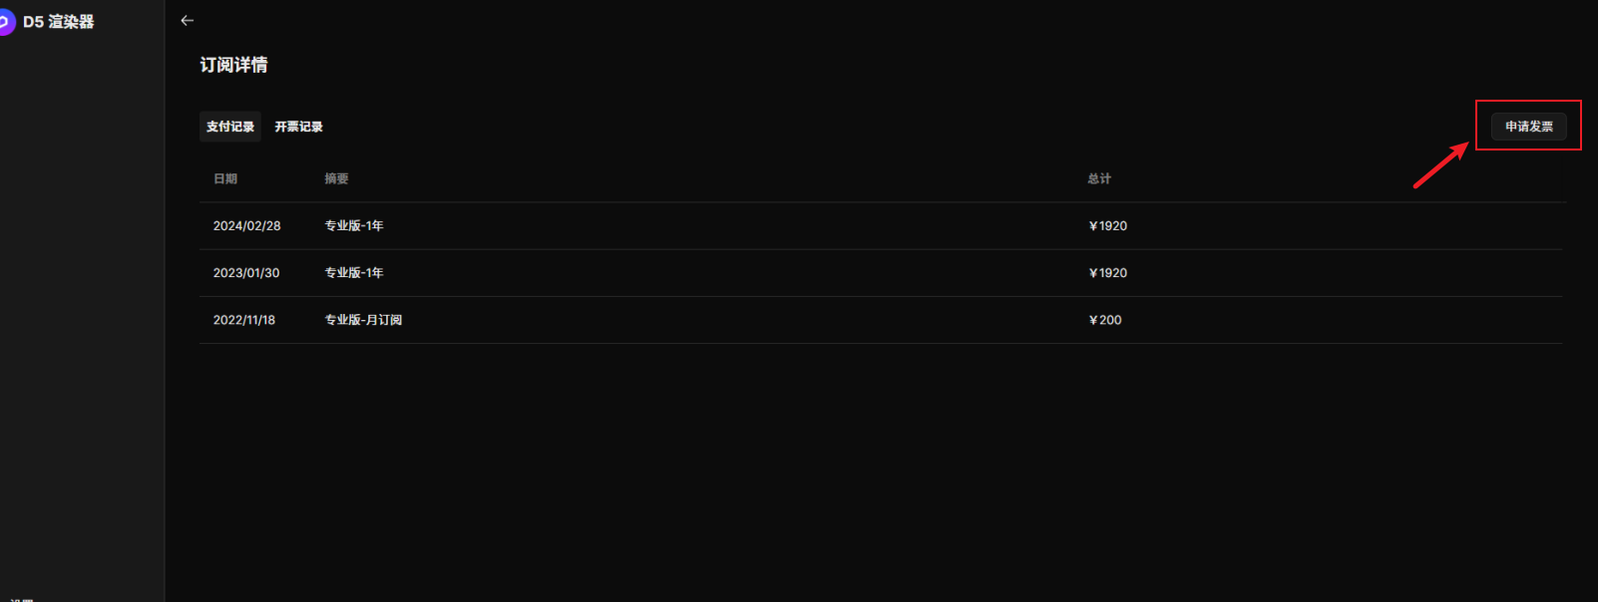Click the back arrow icon
The height and width of the screenshot is (602, 1598).
tap(187, 20)
